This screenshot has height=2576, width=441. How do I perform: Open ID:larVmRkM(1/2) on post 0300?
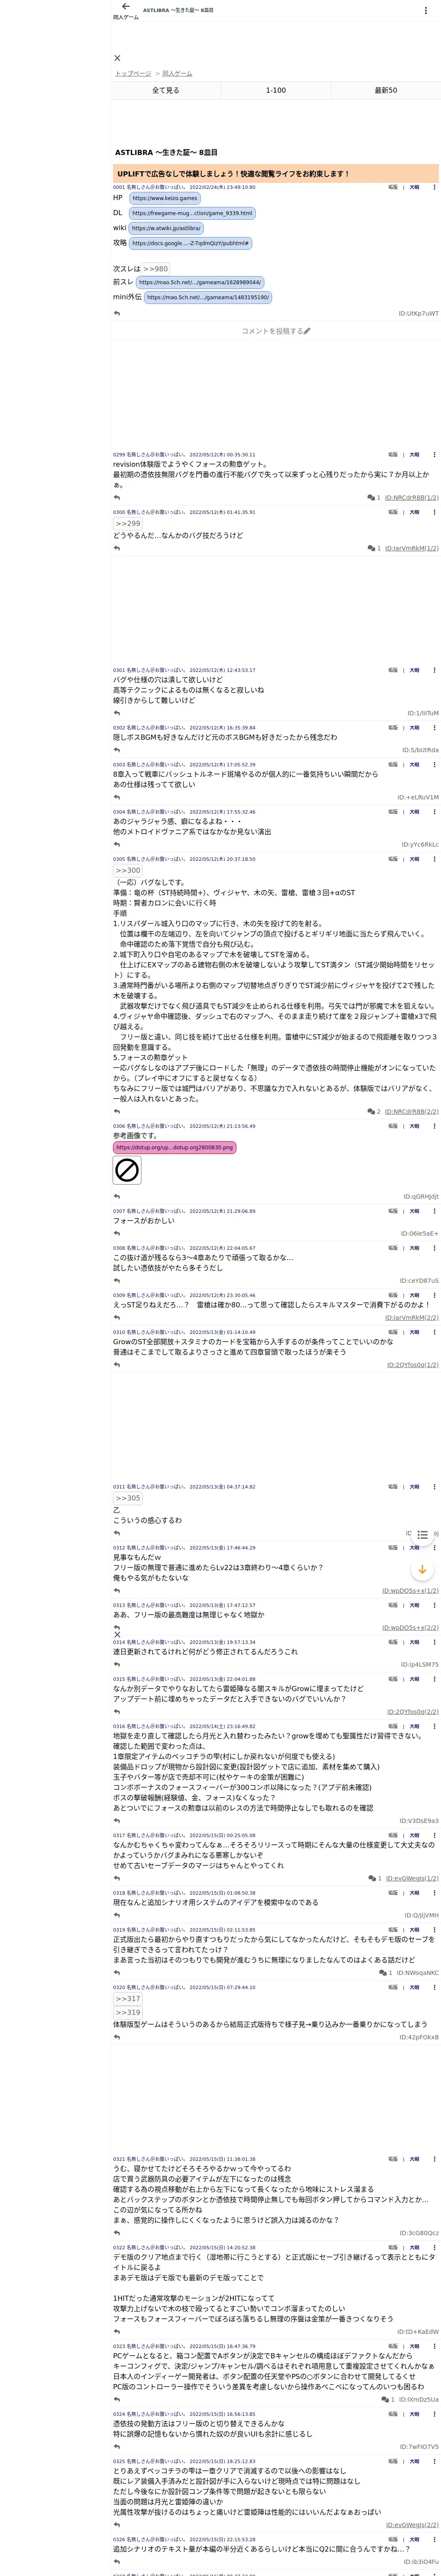pyautogui.click(x=411, y=548)
